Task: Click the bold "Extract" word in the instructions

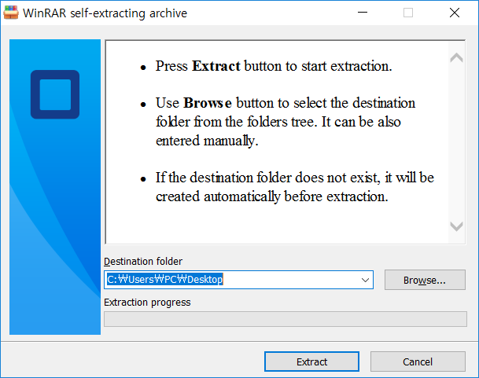Action: [x=216, y=66]
